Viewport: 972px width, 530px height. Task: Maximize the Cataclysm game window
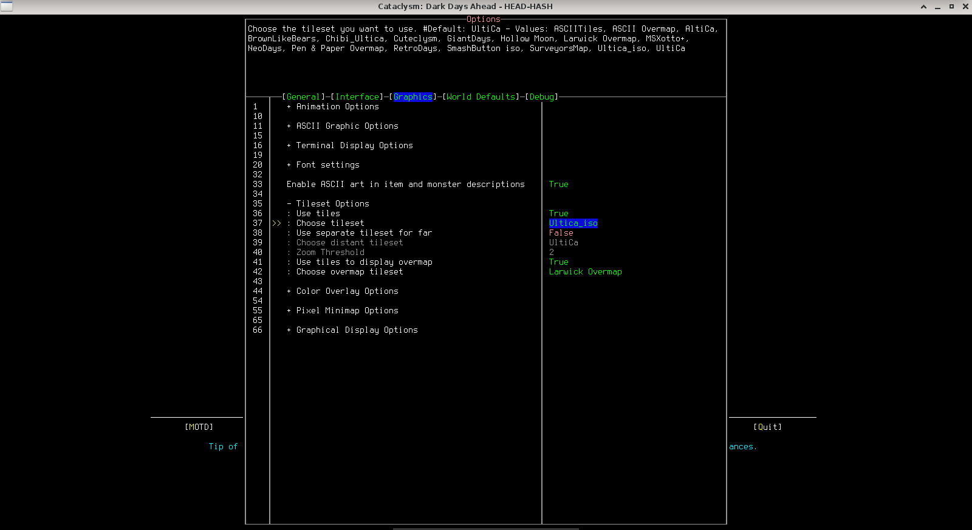pyautogui.click(x=951, y=7)
